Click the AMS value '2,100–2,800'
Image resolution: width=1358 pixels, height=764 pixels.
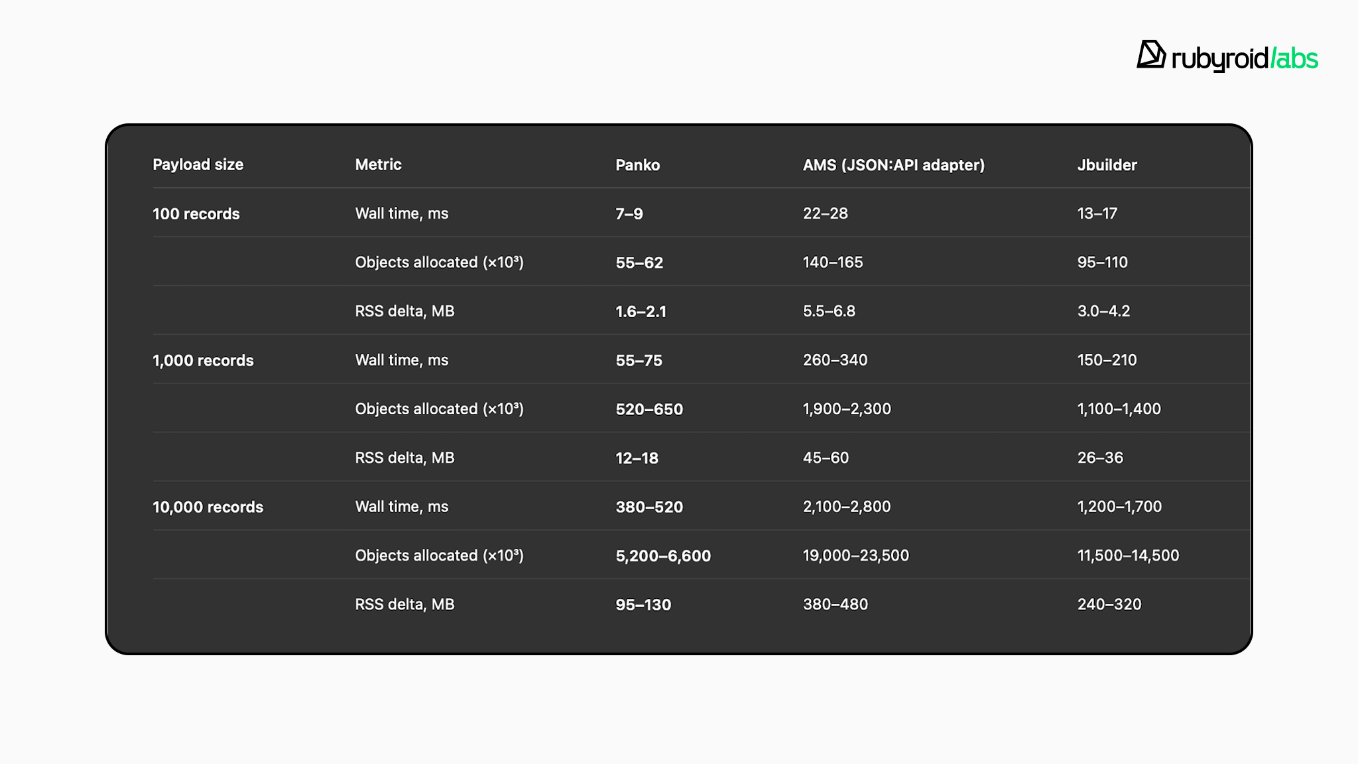(846, 507)
